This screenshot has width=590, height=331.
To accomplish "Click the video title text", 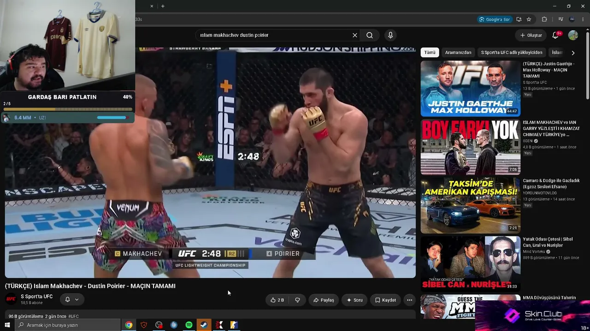I will (90, 286).
